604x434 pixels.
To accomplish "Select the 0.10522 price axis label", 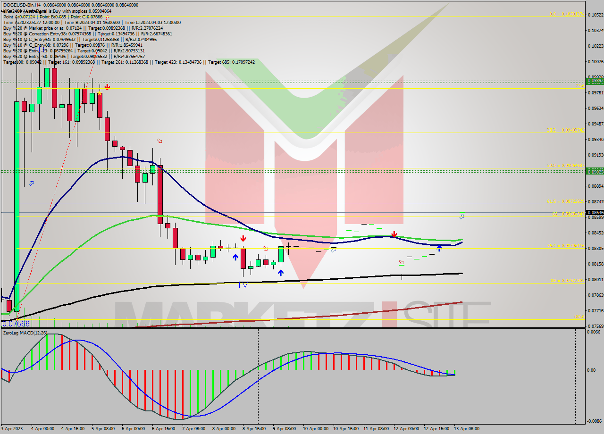I will [x=595, y=15].
